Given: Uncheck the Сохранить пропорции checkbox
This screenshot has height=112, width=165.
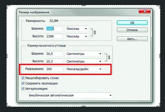Looking at the screenshot, I should click(x=23, y=83).
